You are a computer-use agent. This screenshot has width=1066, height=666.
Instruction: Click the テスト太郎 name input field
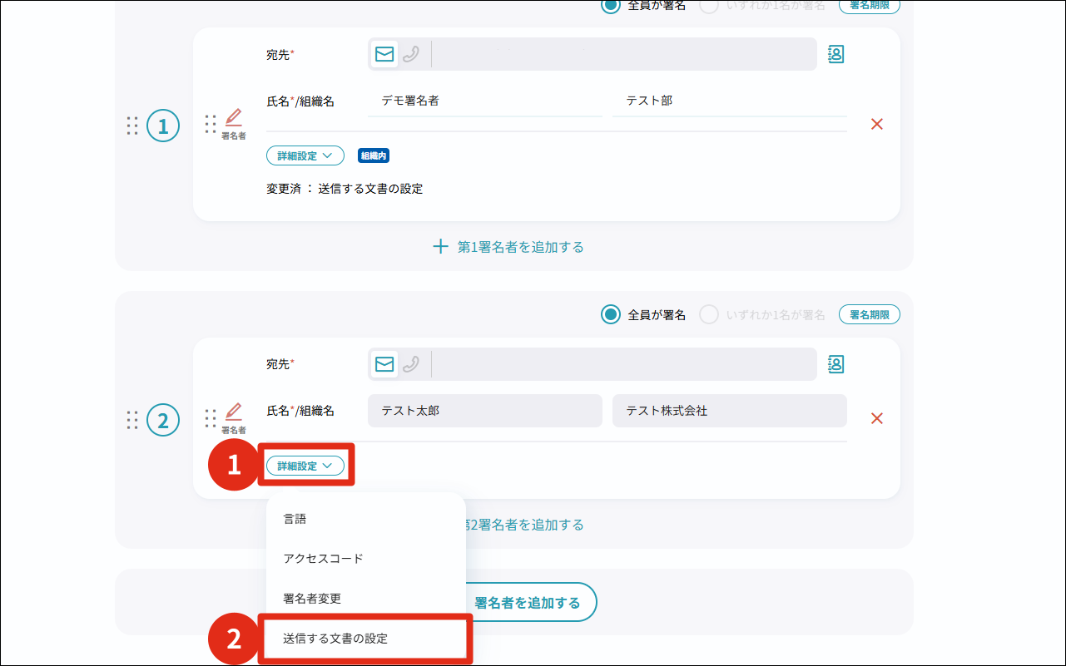pos(483,411)
